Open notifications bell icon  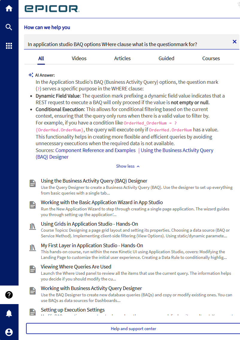9,313
